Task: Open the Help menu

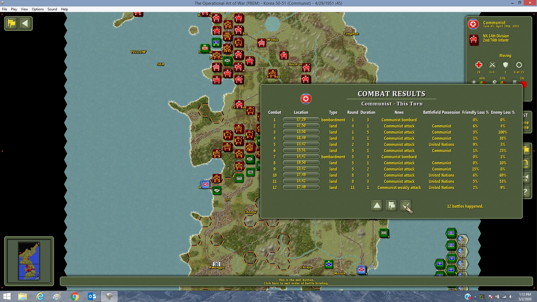Action: (64, 9)
